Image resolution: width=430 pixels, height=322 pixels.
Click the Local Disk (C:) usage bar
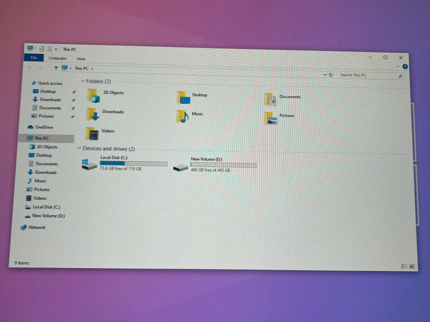click(x=134, y=163)
